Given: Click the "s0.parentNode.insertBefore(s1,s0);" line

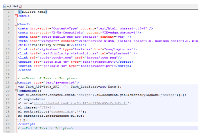Looking at the screenshot, I should click(51, 116).
